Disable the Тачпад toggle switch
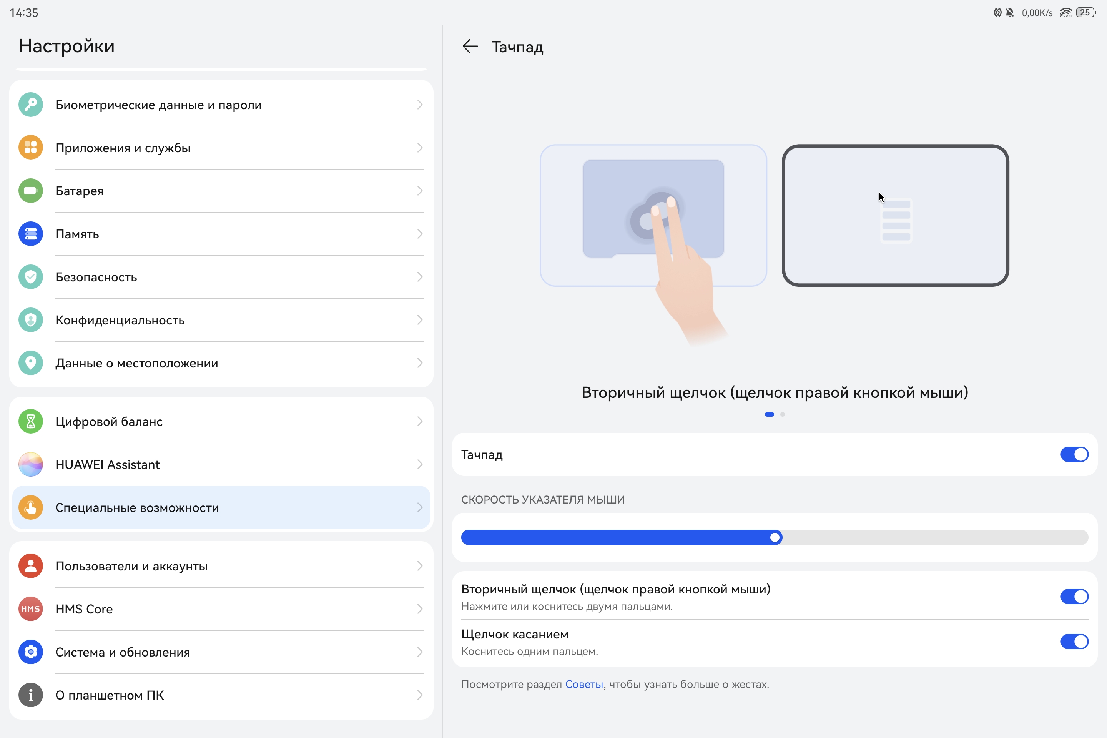Viewport: 1107px width, 738px height. 1074,455
